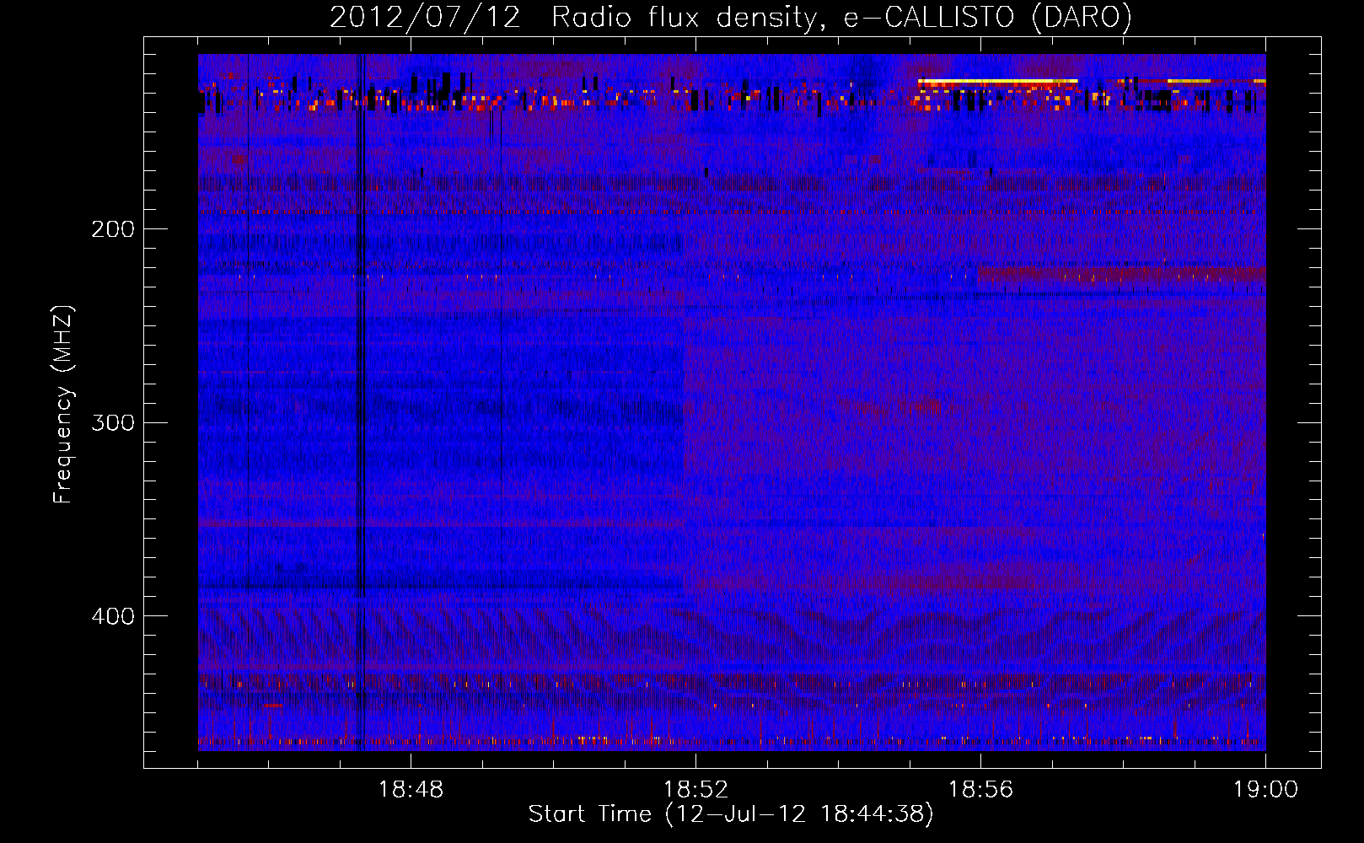Click the 18:48 time tick label
The height and width of the screenshot is (843, 1364).
[x=411, y=790]
